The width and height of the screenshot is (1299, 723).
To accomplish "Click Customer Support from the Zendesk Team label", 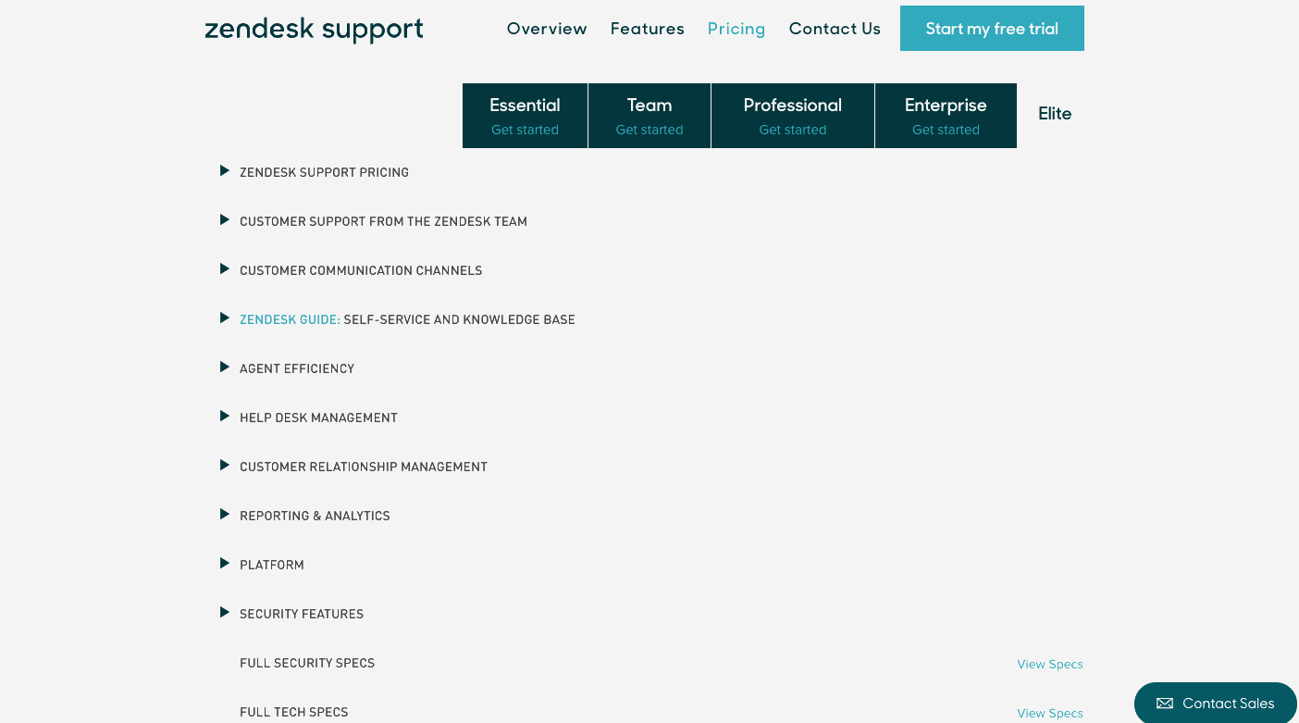I will [x=383, y=222].
